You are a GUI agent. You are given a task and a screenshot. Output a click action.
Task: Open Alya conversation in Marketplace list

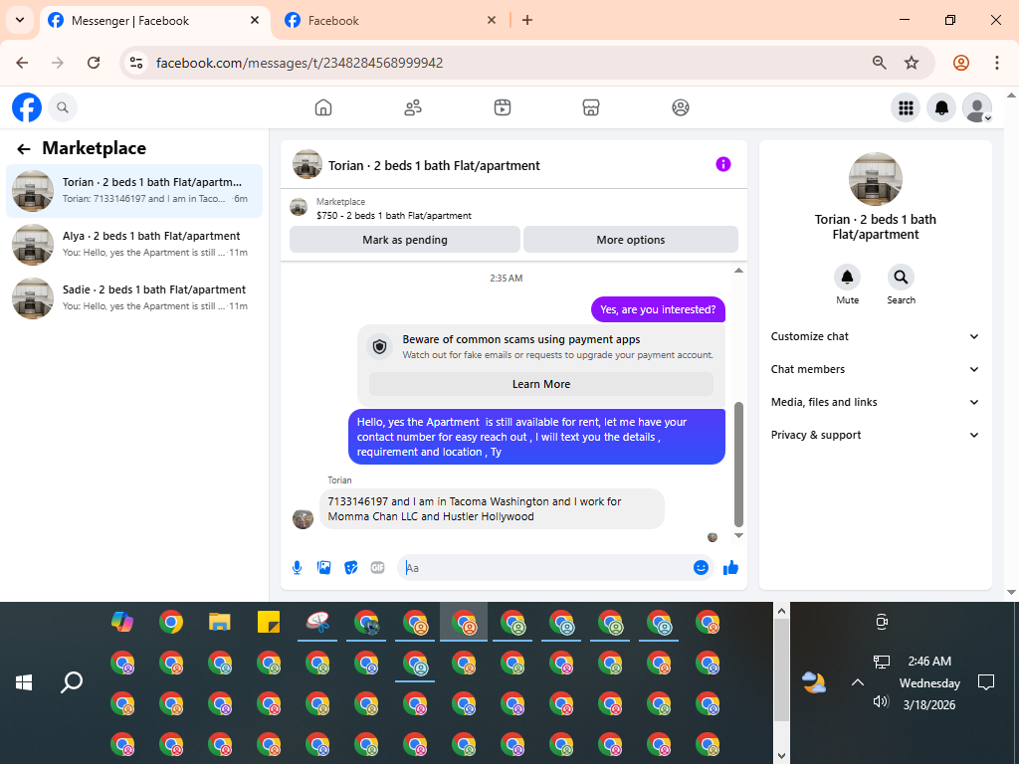point(134,245)
